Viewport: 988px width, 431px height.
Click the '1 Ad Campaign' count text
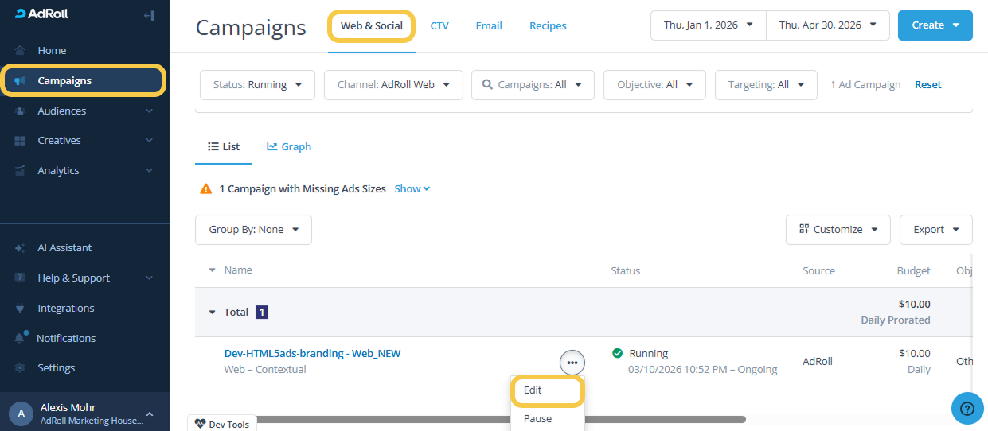[x=865, y=85]
